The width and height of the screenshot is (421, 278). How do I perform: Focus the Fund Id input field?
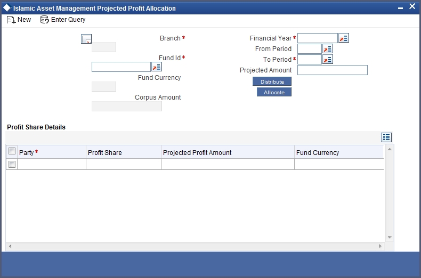pos(121,67)
